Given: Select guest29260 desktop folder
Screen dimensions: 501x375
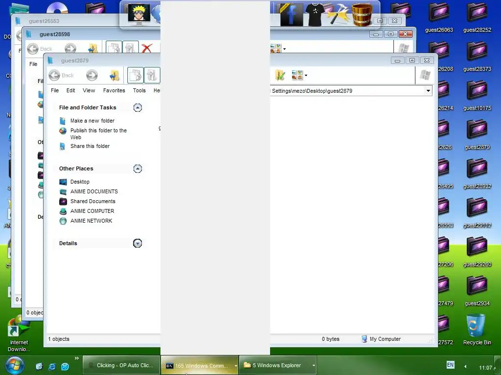Looking at the screenshot, I should click(x=477, y=252).
